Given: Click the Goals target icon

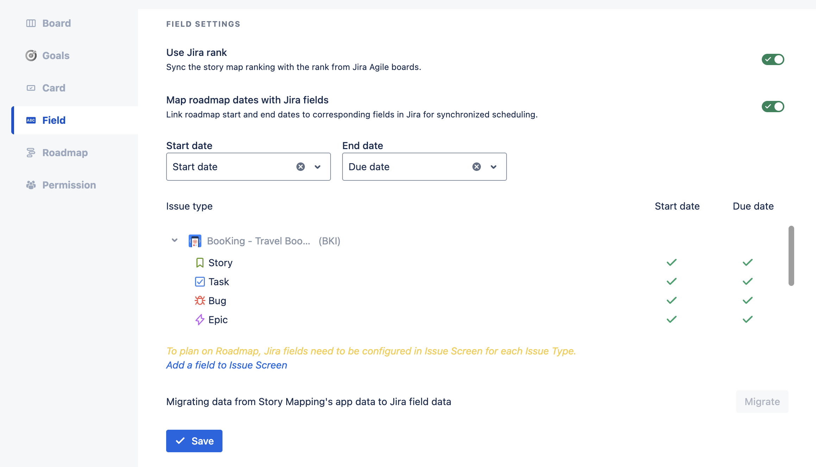Looking at the screenshot, I should click(x=31, y=56).
